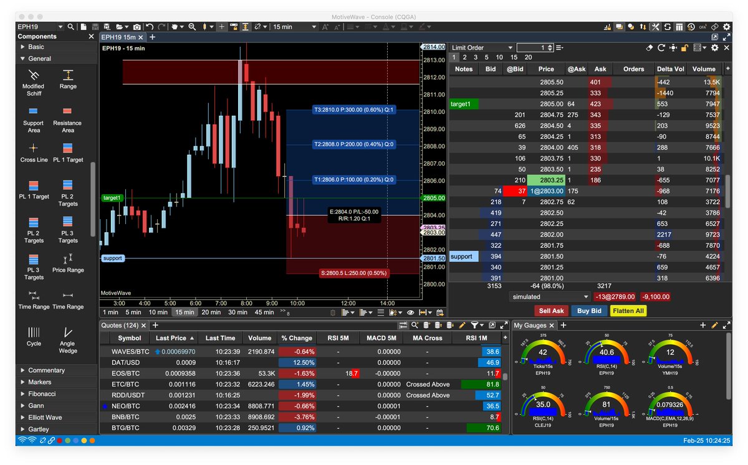Click the zoom out magnifier in toolbar
This screenshot has width=748, height=465.
[192, 27]
